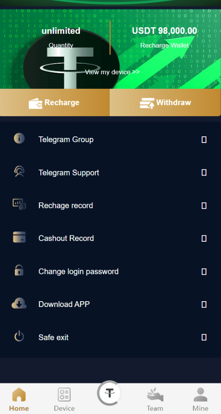Tap the Withdraw button
Viewport: 221px width, 414px height.
click(165, 102)
